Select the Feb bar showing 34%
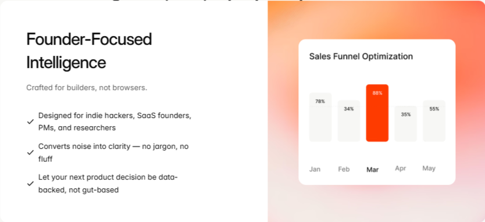485x222 pixels. [348, 121]
